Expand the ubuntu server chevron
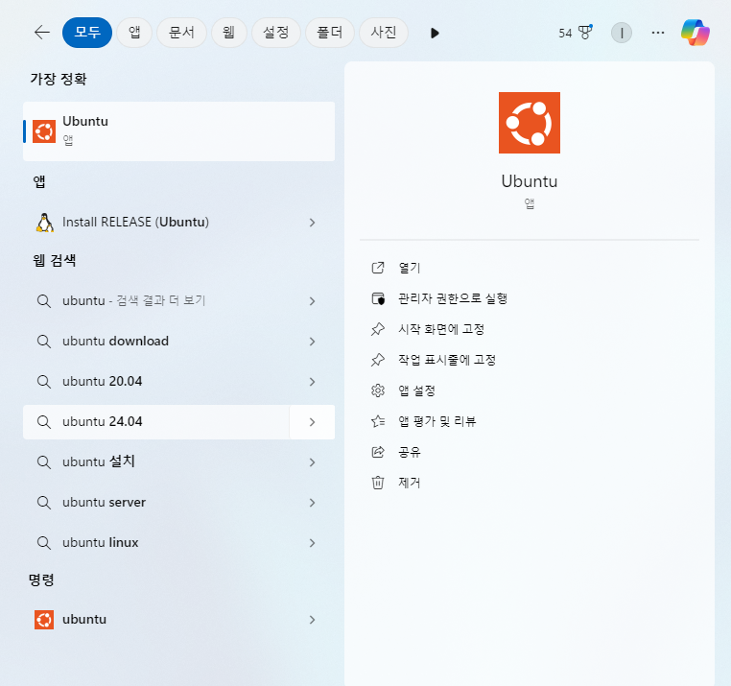This screenshot has height=686, width=731. pos(313,503)
